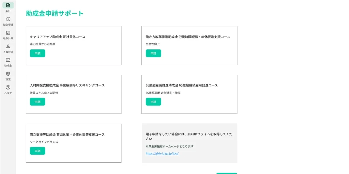Viewport: 349px width, 174px height.
Task: Select the 人事評価 person icon
Action: (x=8, y=46)
